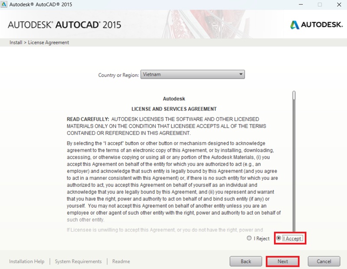The width and height of the screenshot is (347, 269).
Task: Open the Readme link
Action: tap(121, 261)
